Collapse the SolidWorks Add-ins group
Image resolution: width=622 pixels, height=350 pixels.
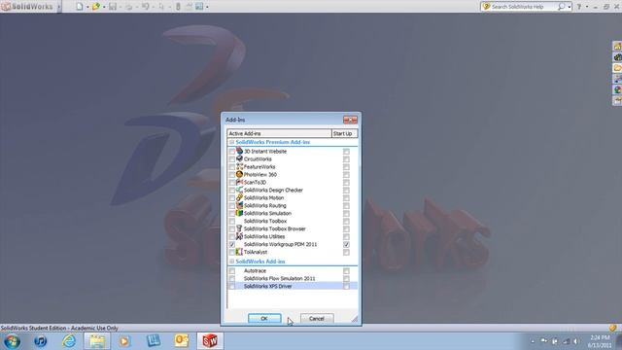(231, 262)
